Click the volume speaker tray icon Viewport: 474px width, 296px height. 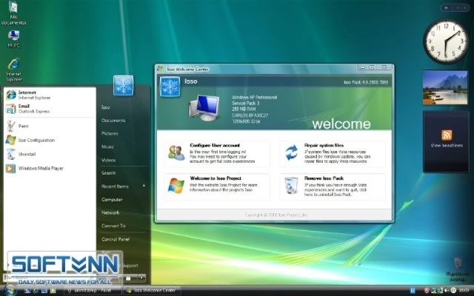tap(447, 291)
